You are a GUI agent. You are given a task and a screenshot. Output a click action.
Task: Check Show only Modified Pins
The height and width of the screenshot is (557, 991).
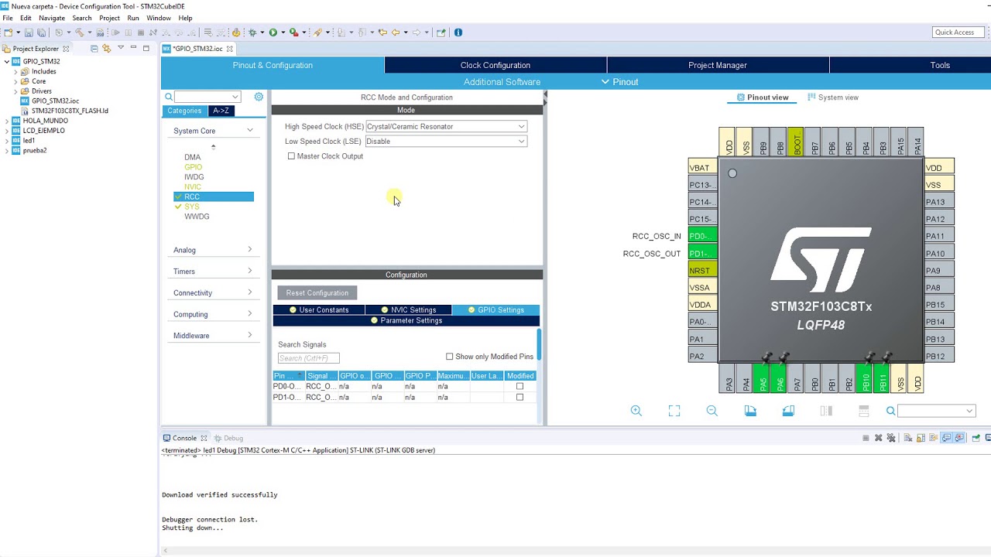(449, 357)
